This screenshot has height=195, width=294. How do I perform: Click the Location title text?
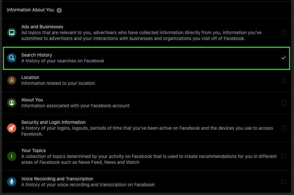click(30, 77)
